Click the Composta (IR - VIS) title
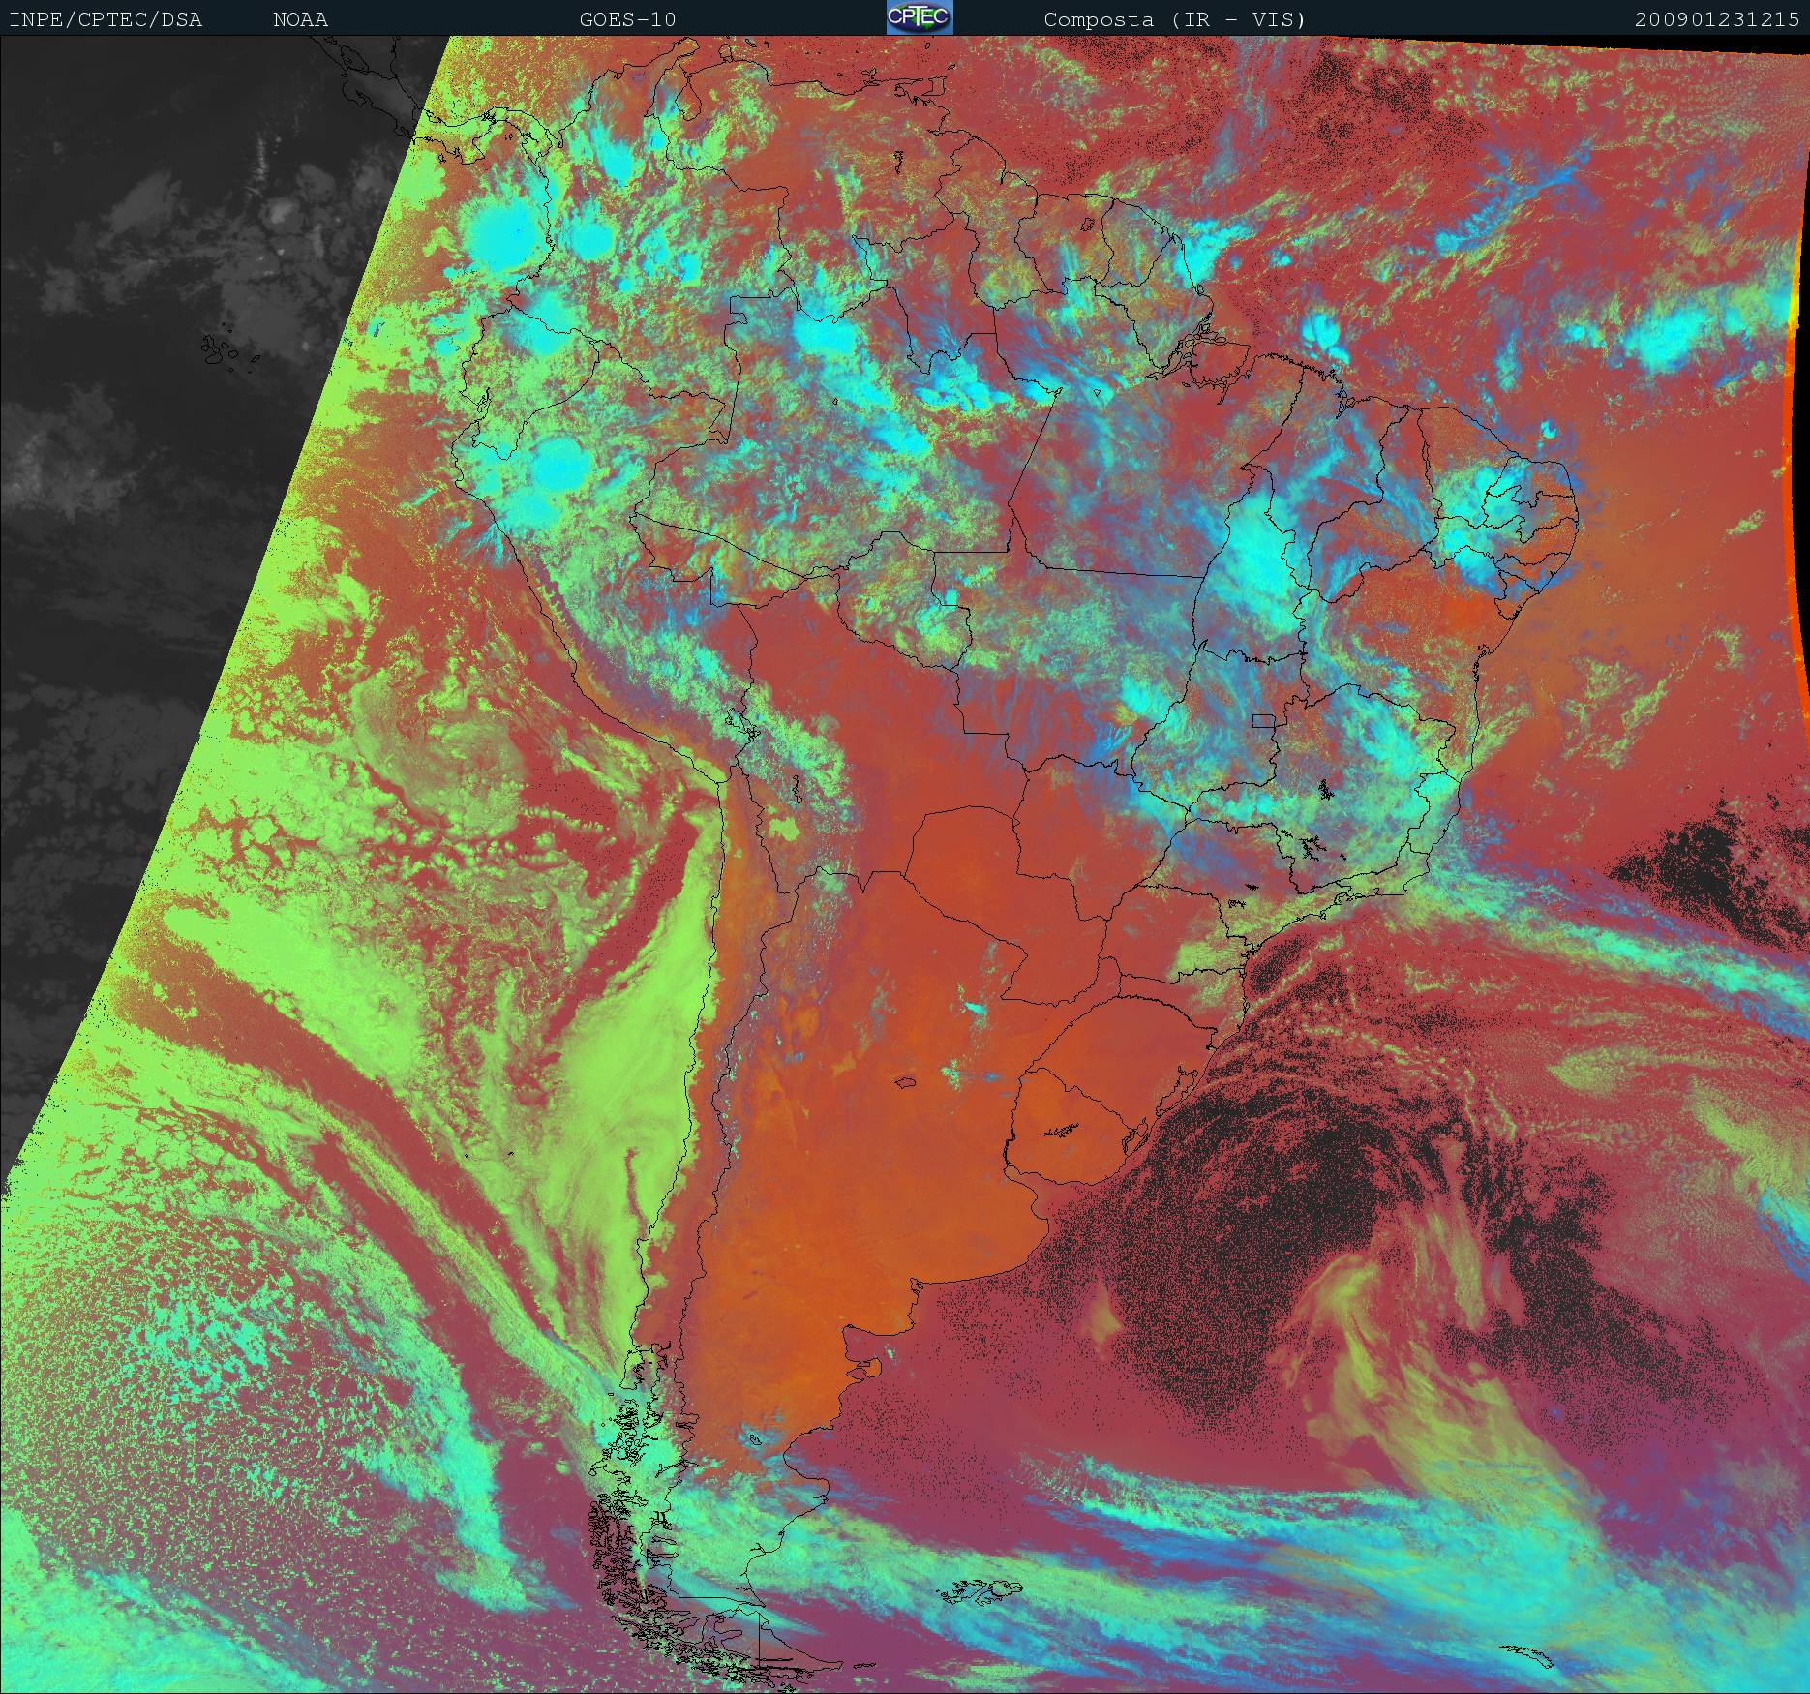The width and height of the screenshot is (1810, 1694). point(1174,19)
